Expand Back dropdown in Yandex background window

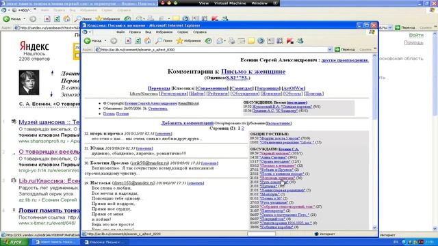(25, 18)
